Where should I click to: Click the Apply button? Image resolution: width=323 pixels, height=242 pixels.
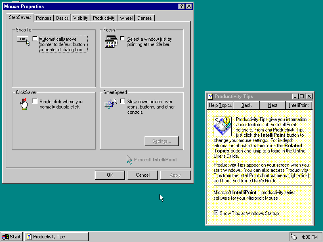tap(175, 175)
